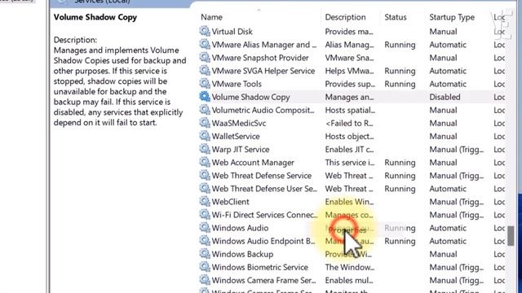Select the WebClient service name
Screen dimensions: 522x293
click(230, 202)
